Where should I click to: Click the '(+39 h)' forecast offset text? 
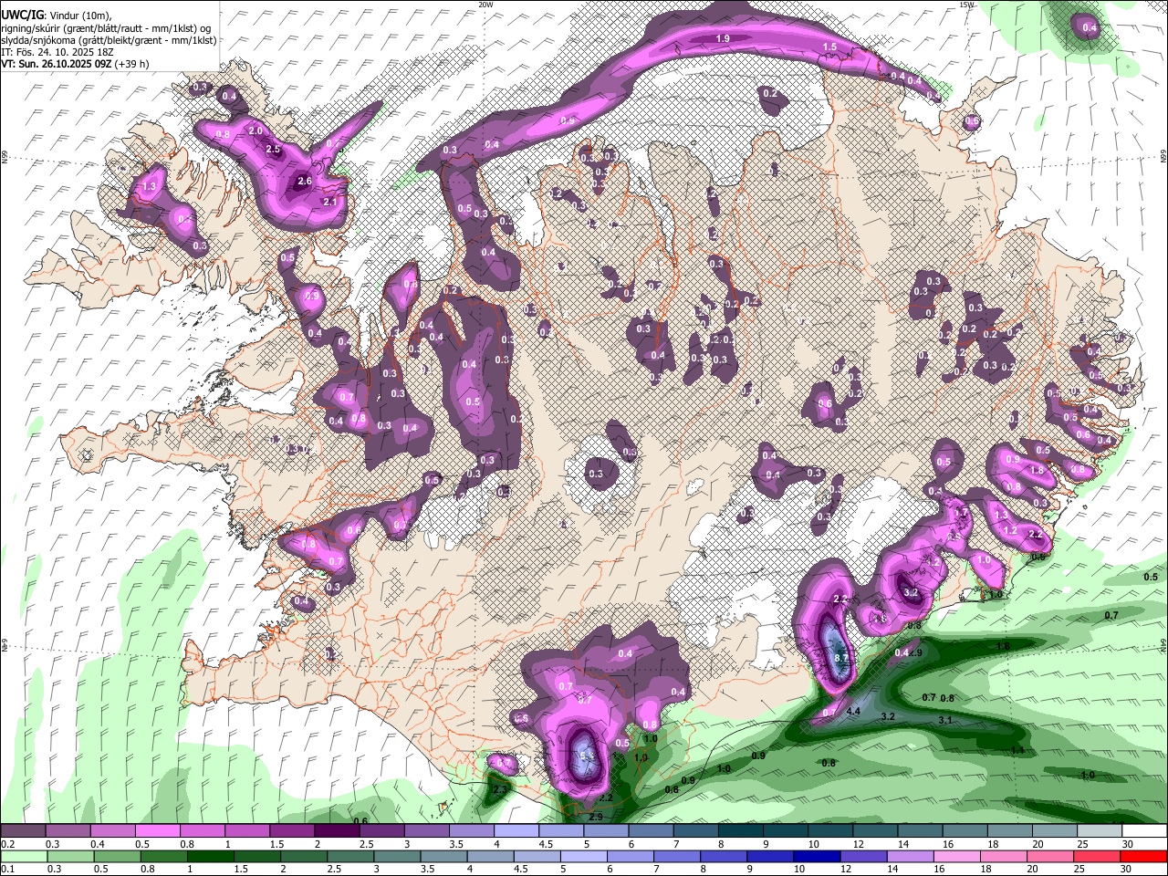pos(131,64)
